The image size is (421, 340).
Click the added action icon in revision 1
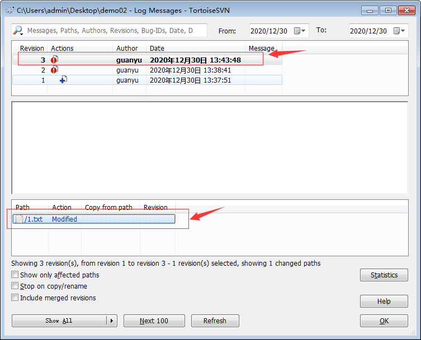pos(63,80)
